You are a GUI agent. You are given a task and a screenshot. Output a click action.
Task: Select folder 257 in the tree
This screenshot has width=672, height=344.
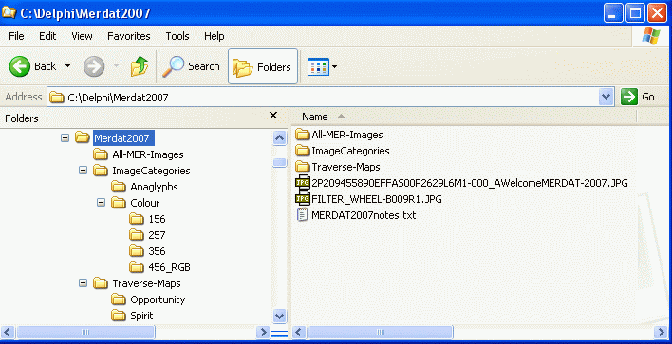157,235
